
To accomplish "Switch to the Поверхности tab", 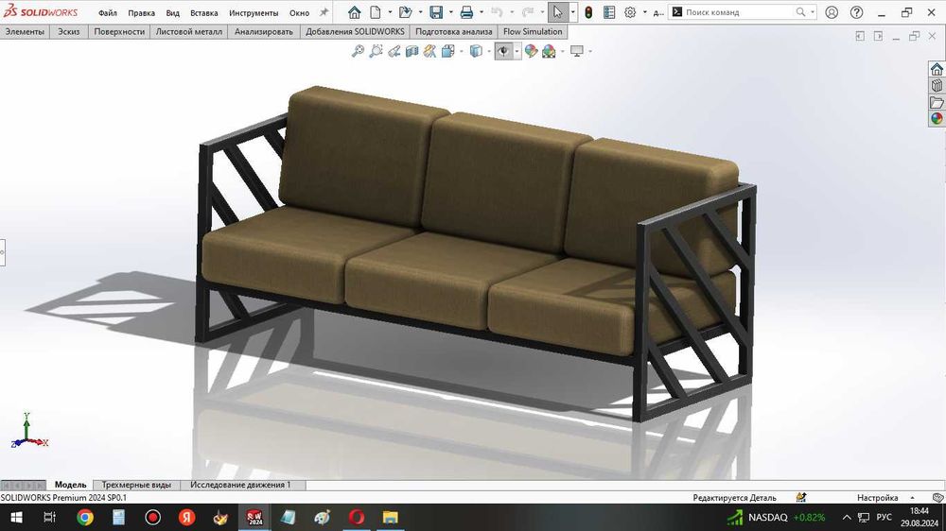I will [x=119, y=31].
